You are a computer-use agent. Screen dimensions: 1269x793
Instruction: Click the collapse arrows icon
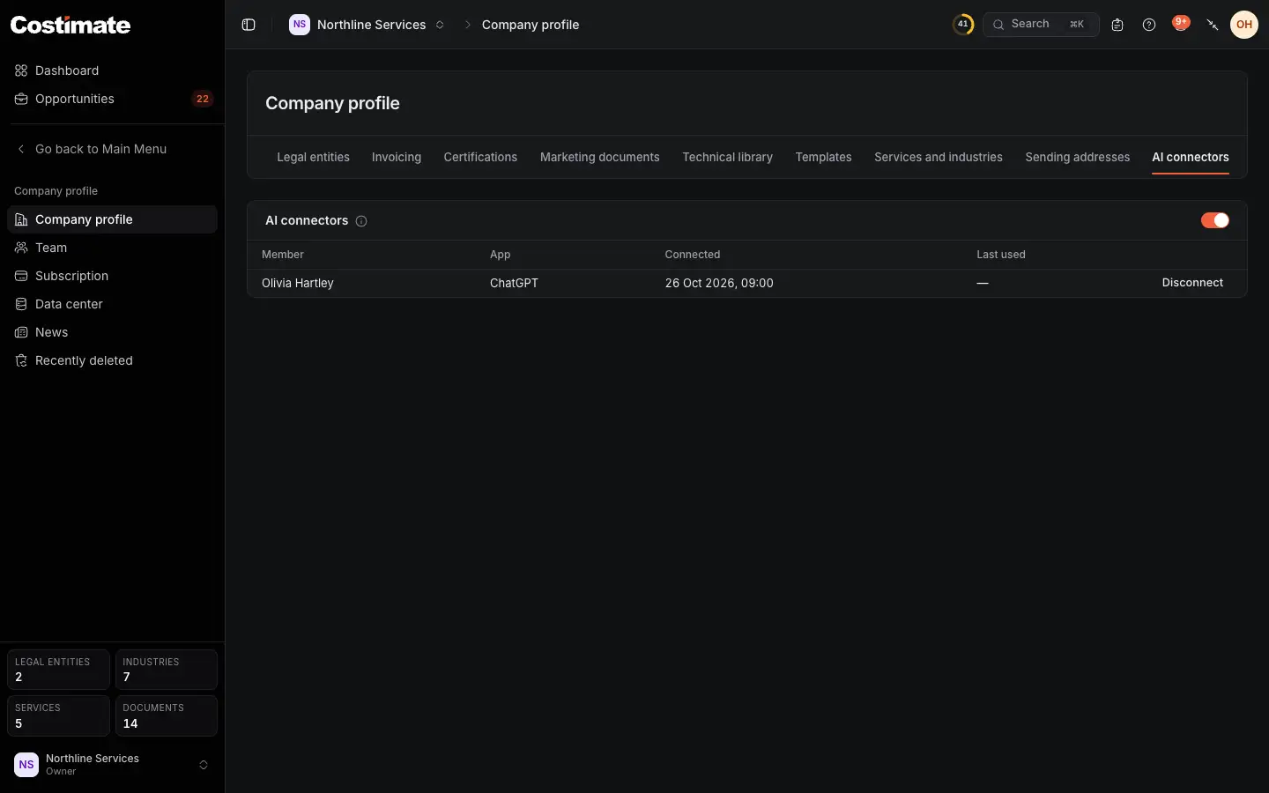pos(1213,25)
